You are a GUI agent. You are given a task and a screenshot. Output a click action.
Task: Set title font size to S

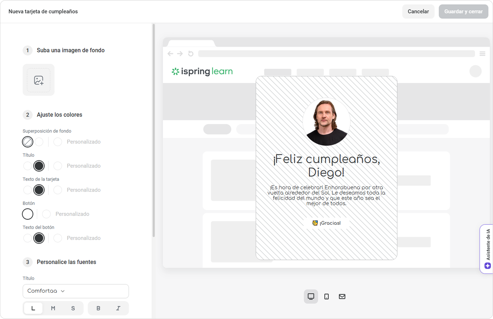(x=73, y=308)
